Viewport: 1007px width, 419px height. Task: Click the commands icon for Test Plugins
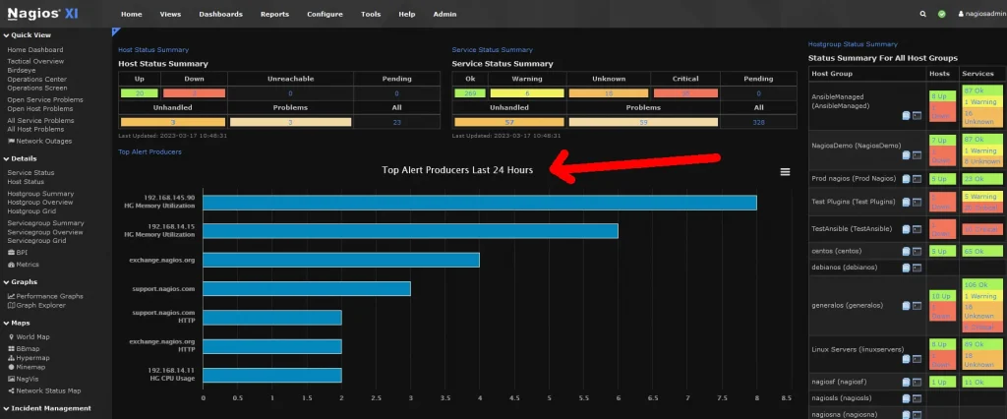click(918, 202)
